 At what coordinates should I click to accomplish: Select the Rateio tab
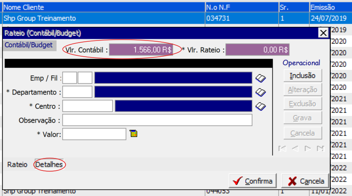tap(17, 164)
